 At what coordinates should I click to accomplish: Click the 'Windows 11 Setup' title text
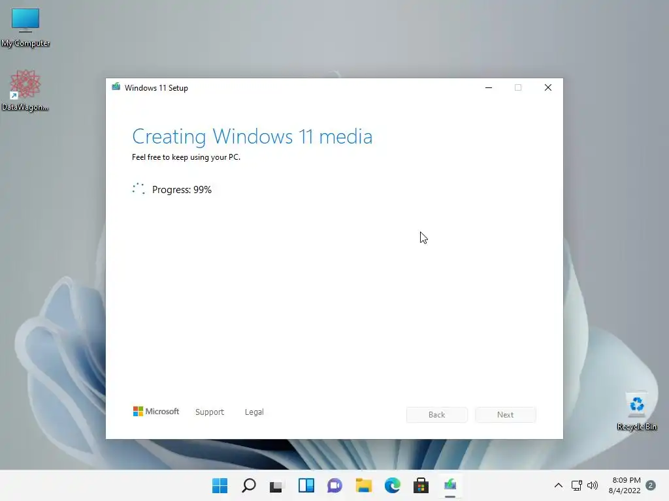pyautogui.click(x=156, y=88)
